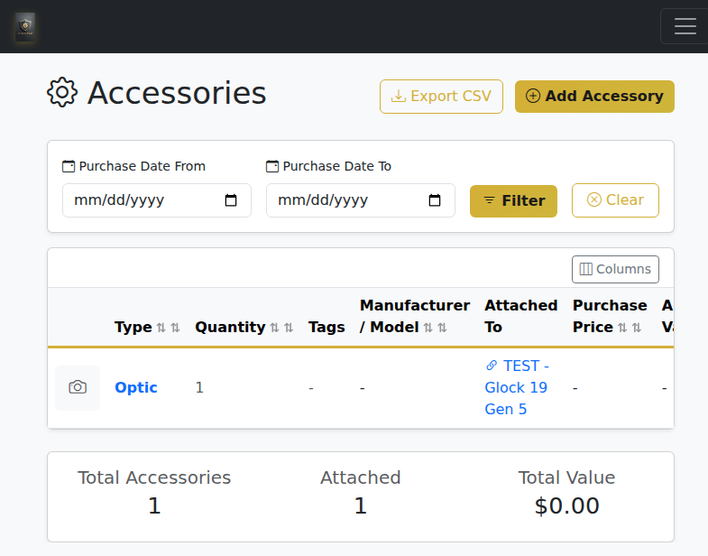Sort table by Type column

pos(147,328)
